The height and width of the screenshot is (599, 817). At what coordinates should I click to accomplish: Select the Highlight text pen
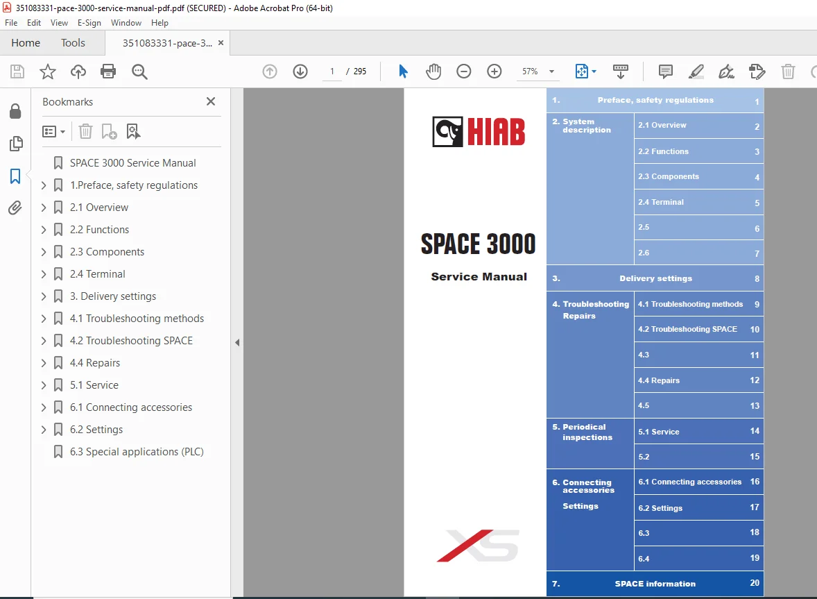tap(696, 71)
